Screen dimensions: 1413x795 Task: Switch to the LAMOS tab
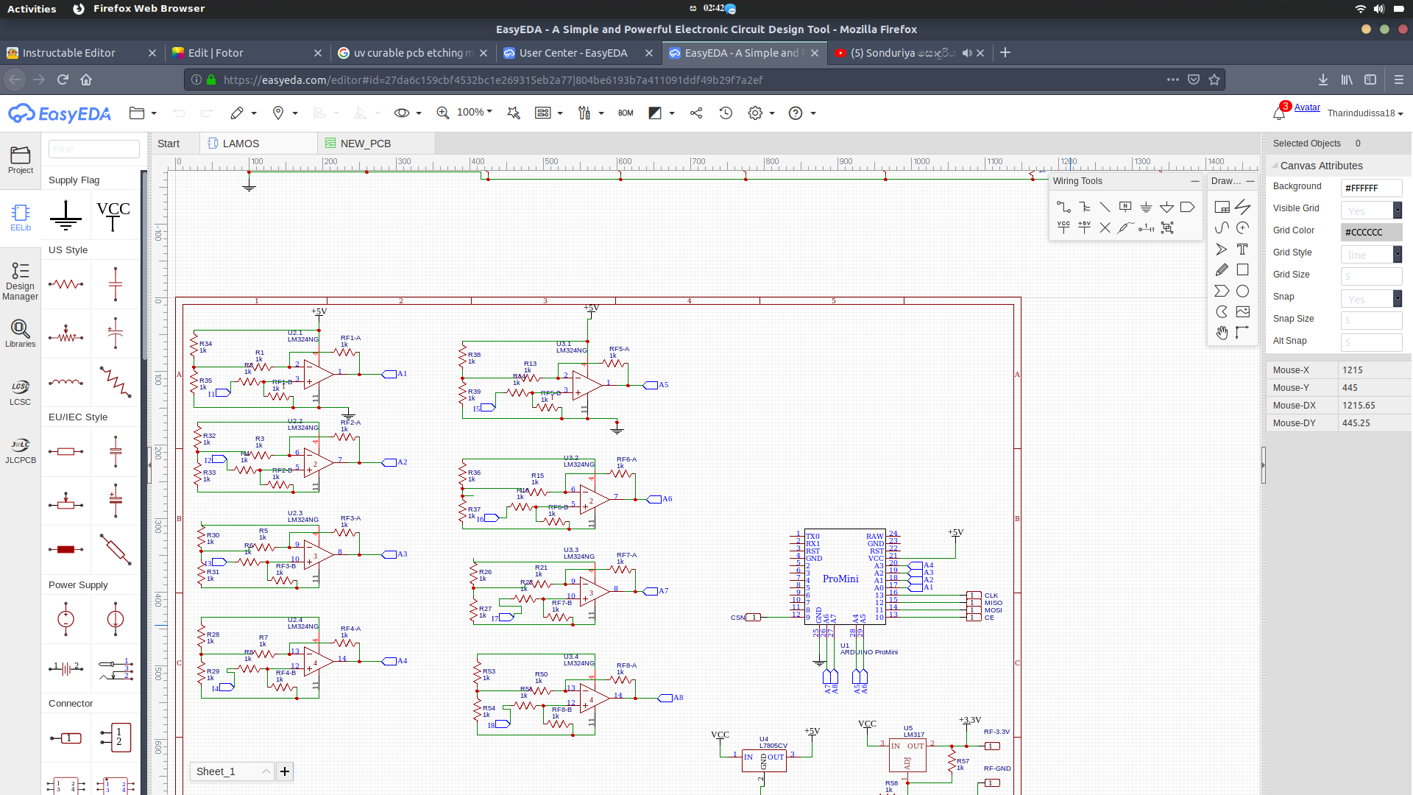coord(241,143)
